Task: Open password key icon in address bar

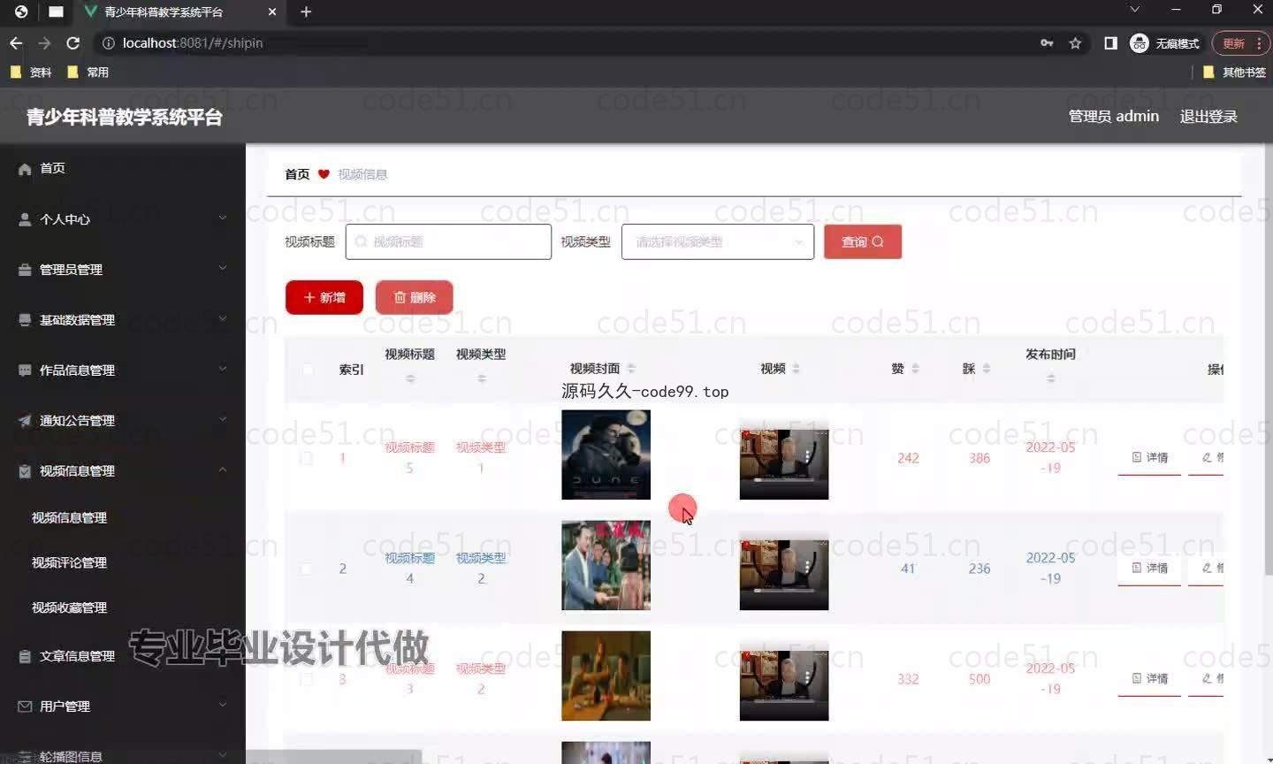Action: [1047, 43]
